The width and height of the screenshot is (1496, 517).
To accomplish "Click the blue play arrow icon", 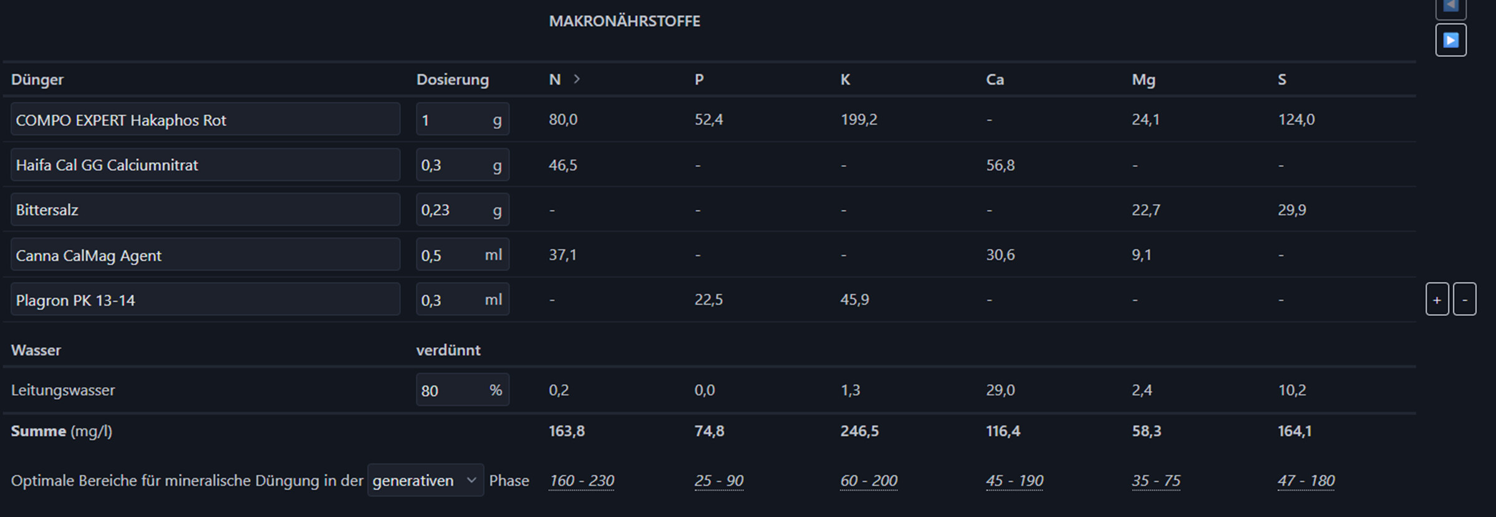I will click(1450, 40).
